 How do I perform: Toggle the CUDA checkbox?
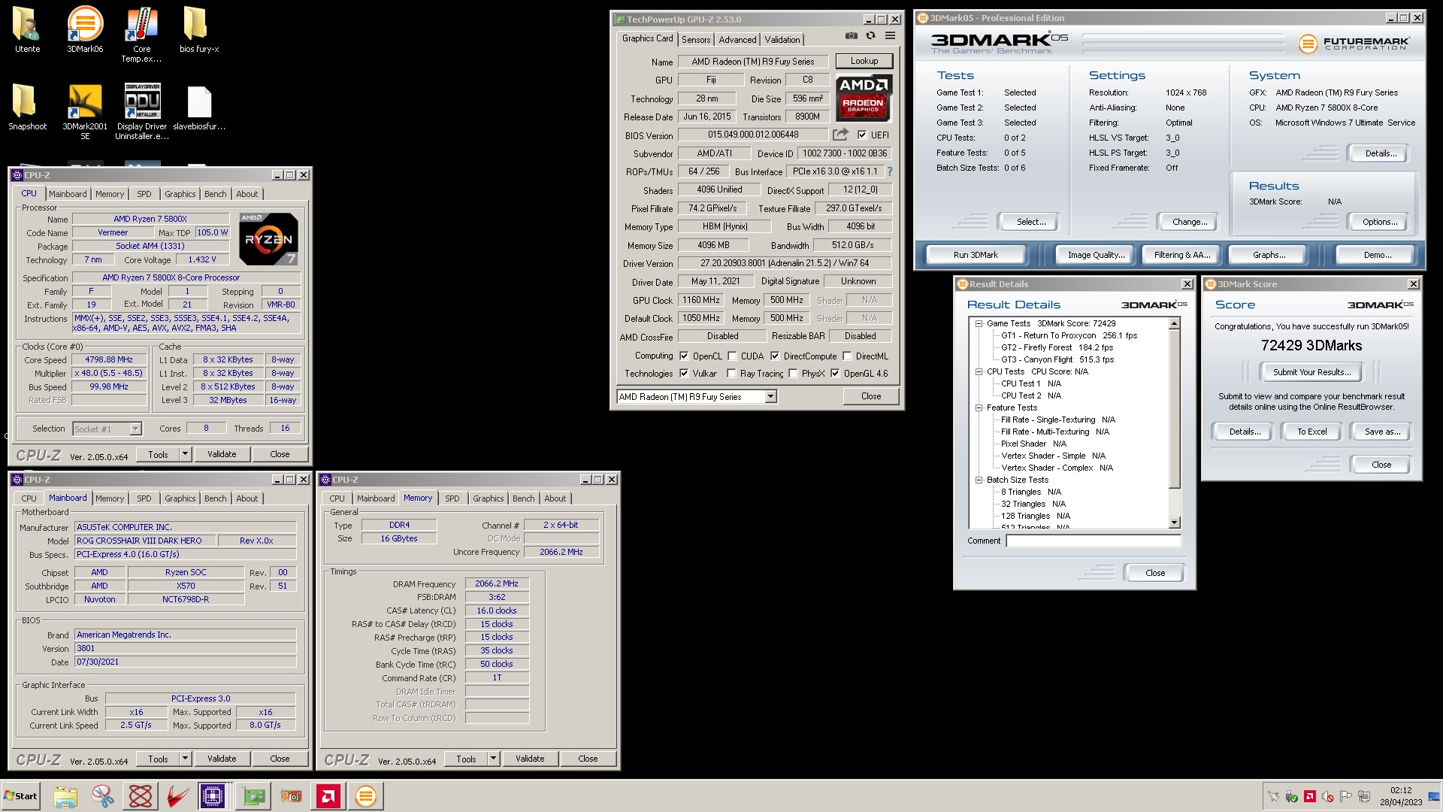732,356
